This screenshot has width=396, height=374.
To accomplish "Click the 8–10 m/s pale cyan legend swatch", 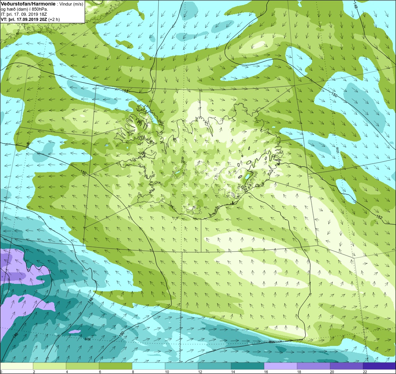I will pyautogui.click(x=148, y=366).
